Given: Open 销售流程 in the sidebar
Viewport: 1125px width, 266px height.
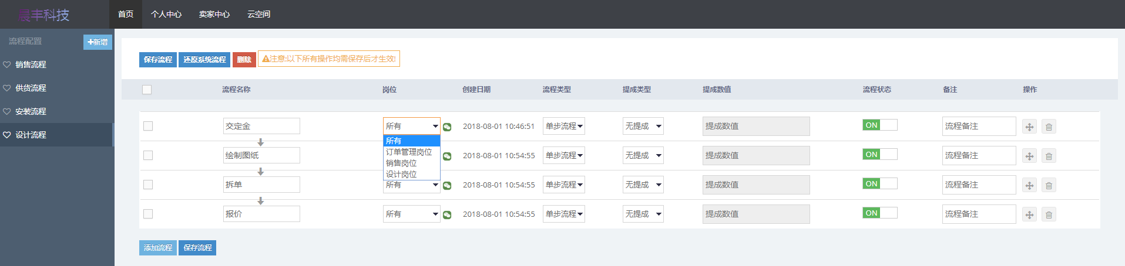Looking at the screenshot, I should tap(56, 64).
